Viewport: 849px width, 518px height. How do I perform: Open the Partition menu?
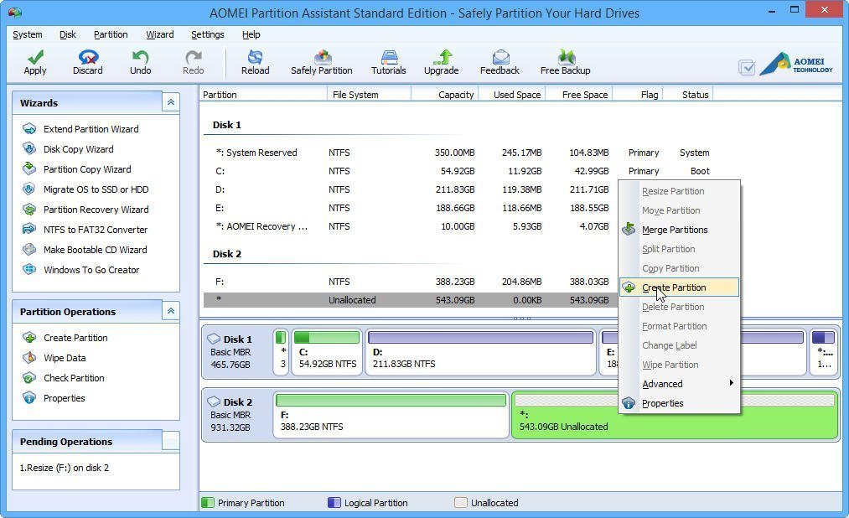pos(111,34)
